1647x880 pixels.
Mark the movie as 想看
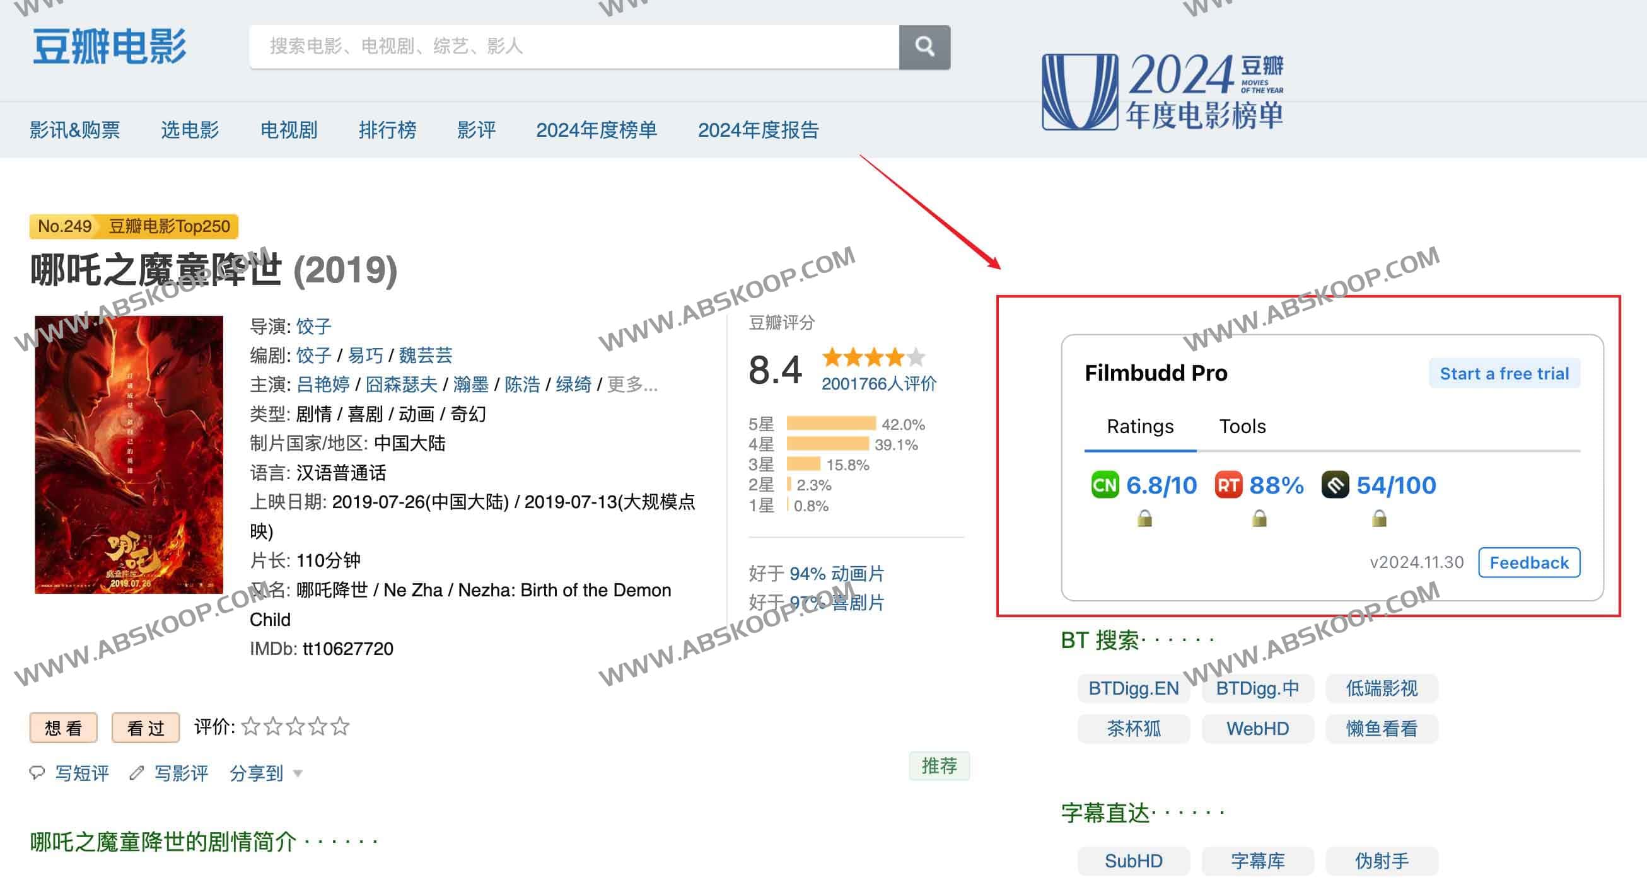[63, 727]
